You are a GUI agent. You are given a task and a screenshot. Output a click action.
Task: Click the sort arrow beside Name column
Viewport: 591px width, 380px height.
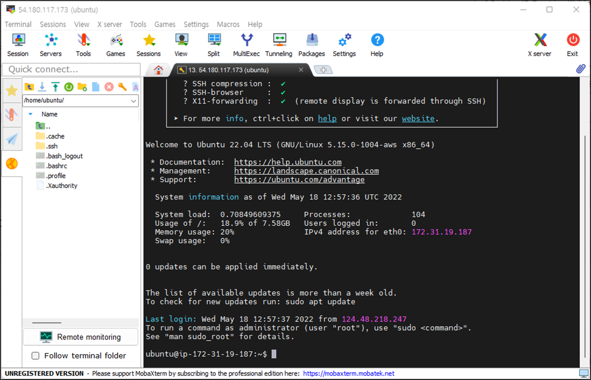pos(31,114)
